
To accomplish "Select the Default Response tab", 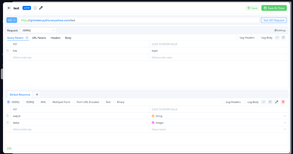I will tap(20, 94).
